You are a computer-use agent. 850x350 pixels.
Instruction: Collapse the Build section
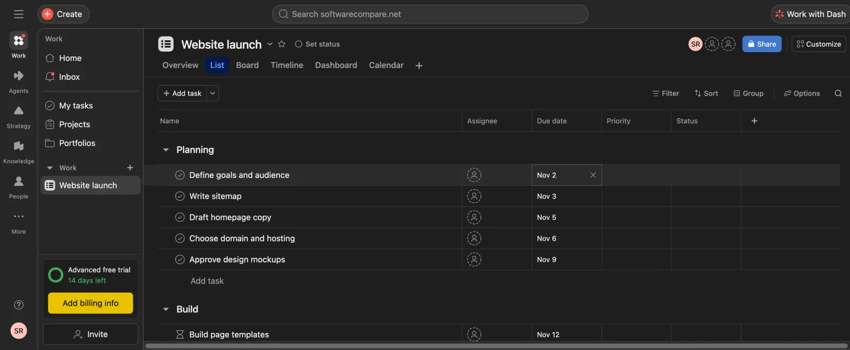click(x=166, y=309)
